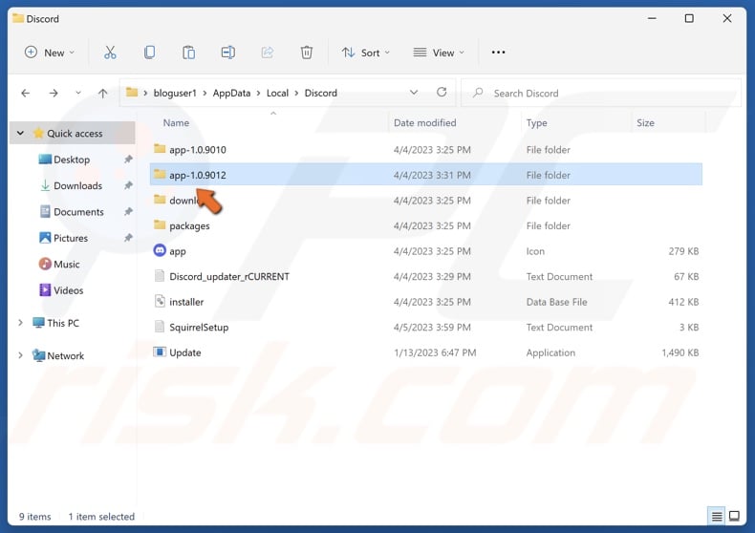755x533 pixels.
Task: Switch to large thumbnails view icon
Action: click(x=734, y=516)
